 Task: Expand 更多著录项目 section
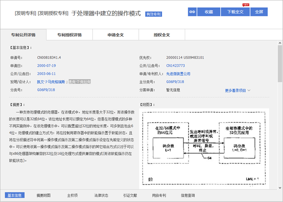coord(237,91)
